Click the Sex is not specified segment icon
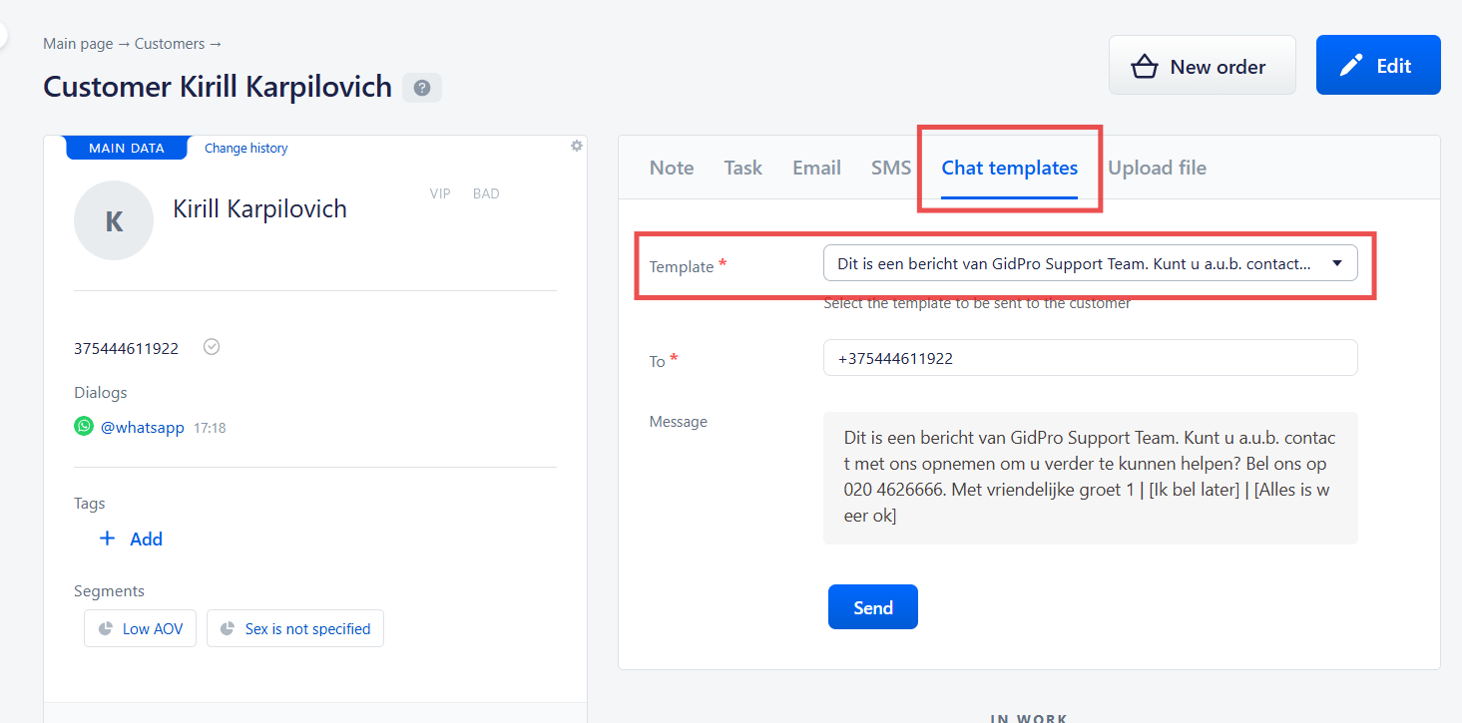Screen dimensions: 1462x723 pyautogui.click(x=228, y=629)
